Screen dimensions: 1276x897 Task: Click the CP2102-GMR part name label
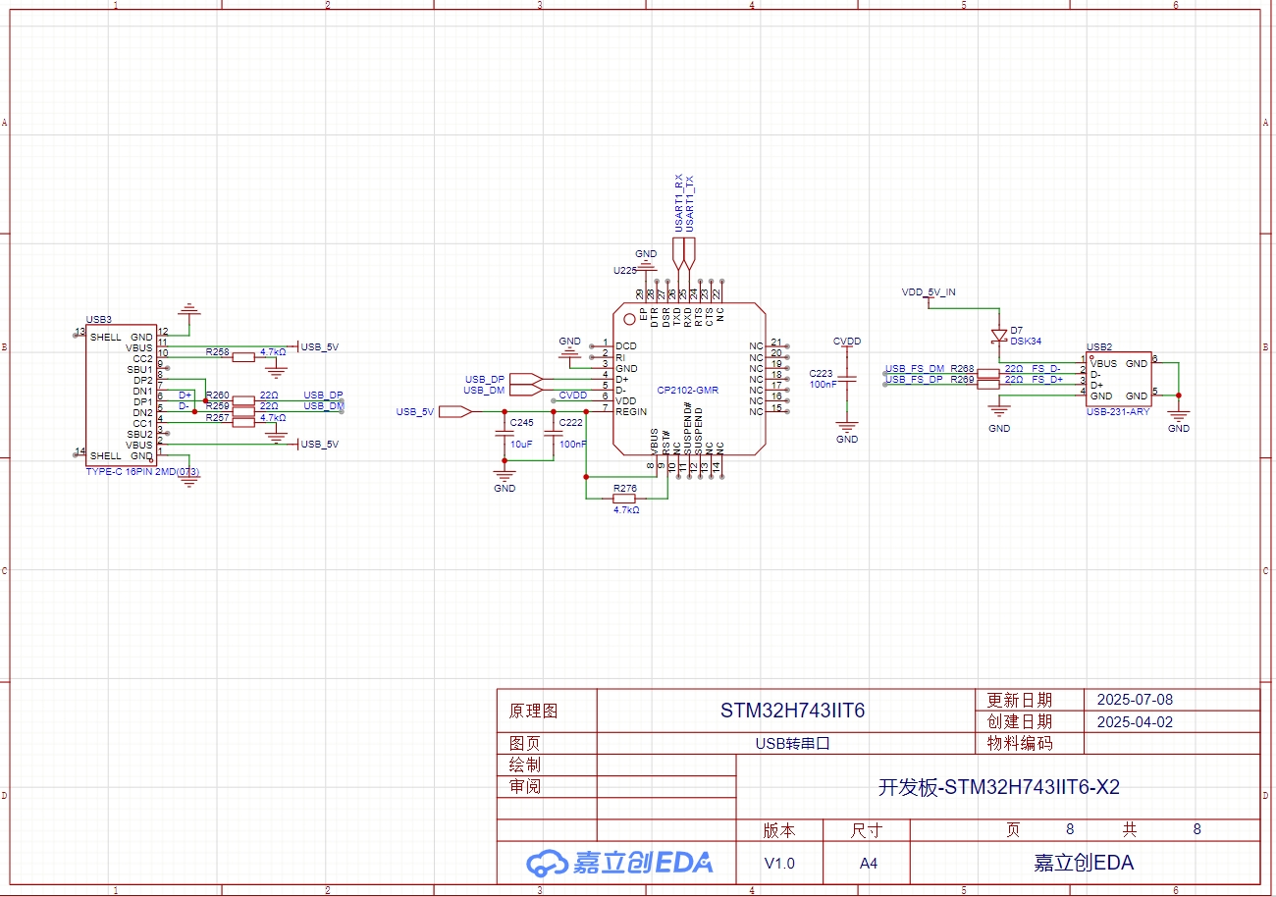[x=688, y=390]
